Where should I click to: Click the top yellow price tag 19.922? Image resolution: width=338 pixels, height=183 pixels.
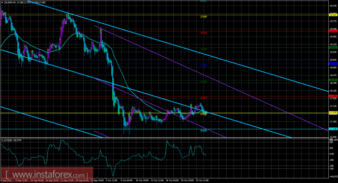tap(333, 15)
